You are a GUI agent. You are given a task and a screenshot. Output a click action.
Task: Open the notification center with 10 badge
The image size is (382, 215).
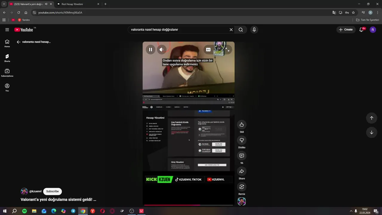376,211
